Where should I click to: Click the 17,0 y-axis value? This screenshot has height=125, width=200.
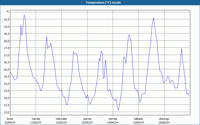click(x=6, y=55)
